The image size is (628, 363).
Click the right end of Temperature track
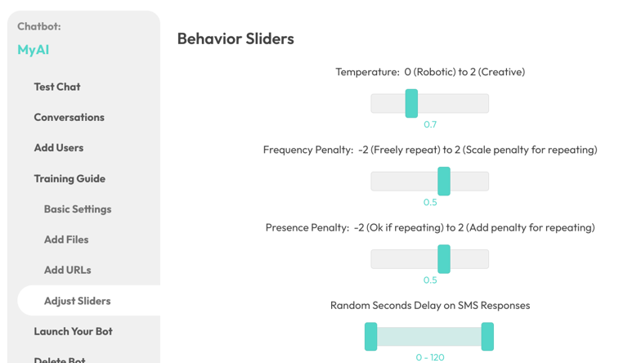click(483, 103)
